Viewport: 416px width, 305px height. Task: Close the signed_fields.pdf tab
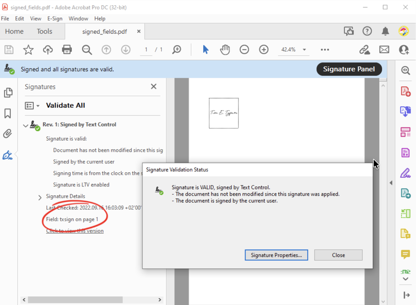point(138,31)
